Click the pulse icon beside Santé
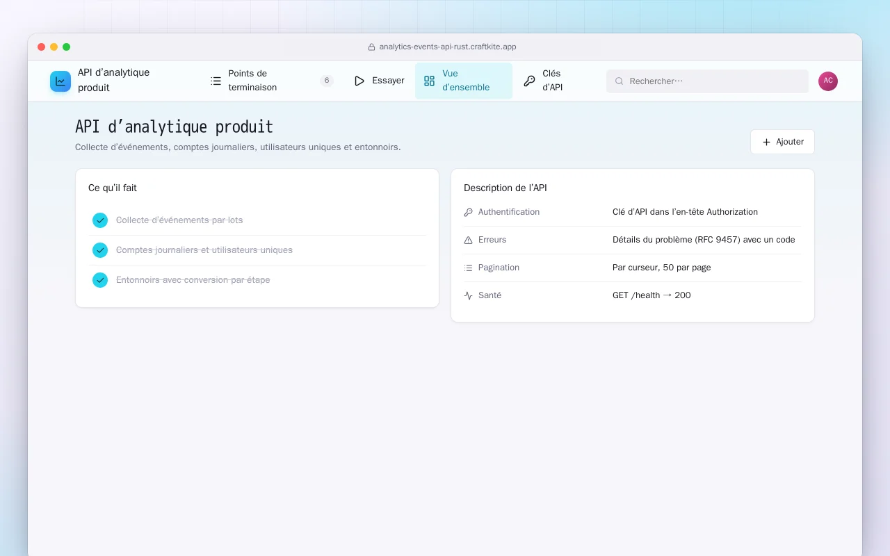The width and height of the screenshot is (890, 556). point(468,295)
